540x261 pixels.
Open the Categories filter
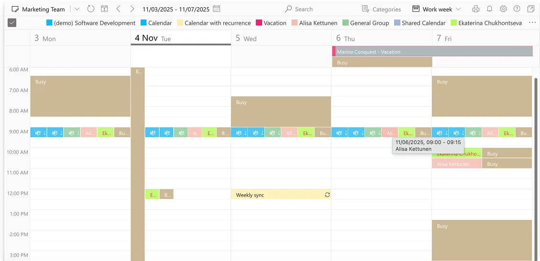(381, 9)
